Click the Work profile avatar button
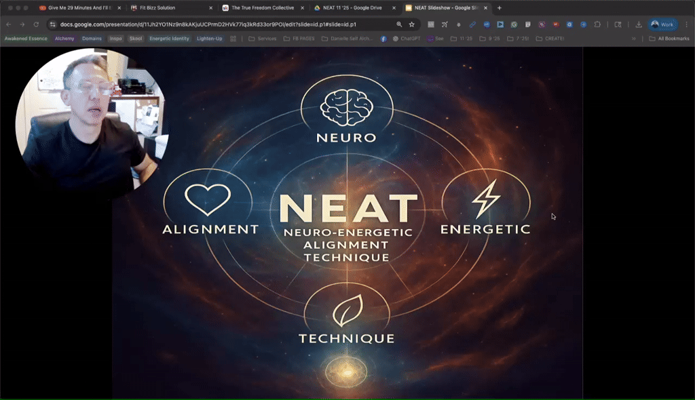 coord(661,24)
